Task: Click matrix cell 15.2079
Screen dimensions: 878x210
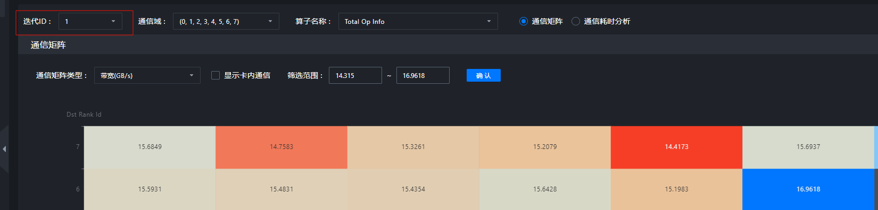Action: 545,147
